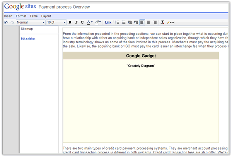Image resolution: width=232 pixels, height=157 pixels.
Task: Select the Google Gadget header bar
Action: (x=141, y=56)
